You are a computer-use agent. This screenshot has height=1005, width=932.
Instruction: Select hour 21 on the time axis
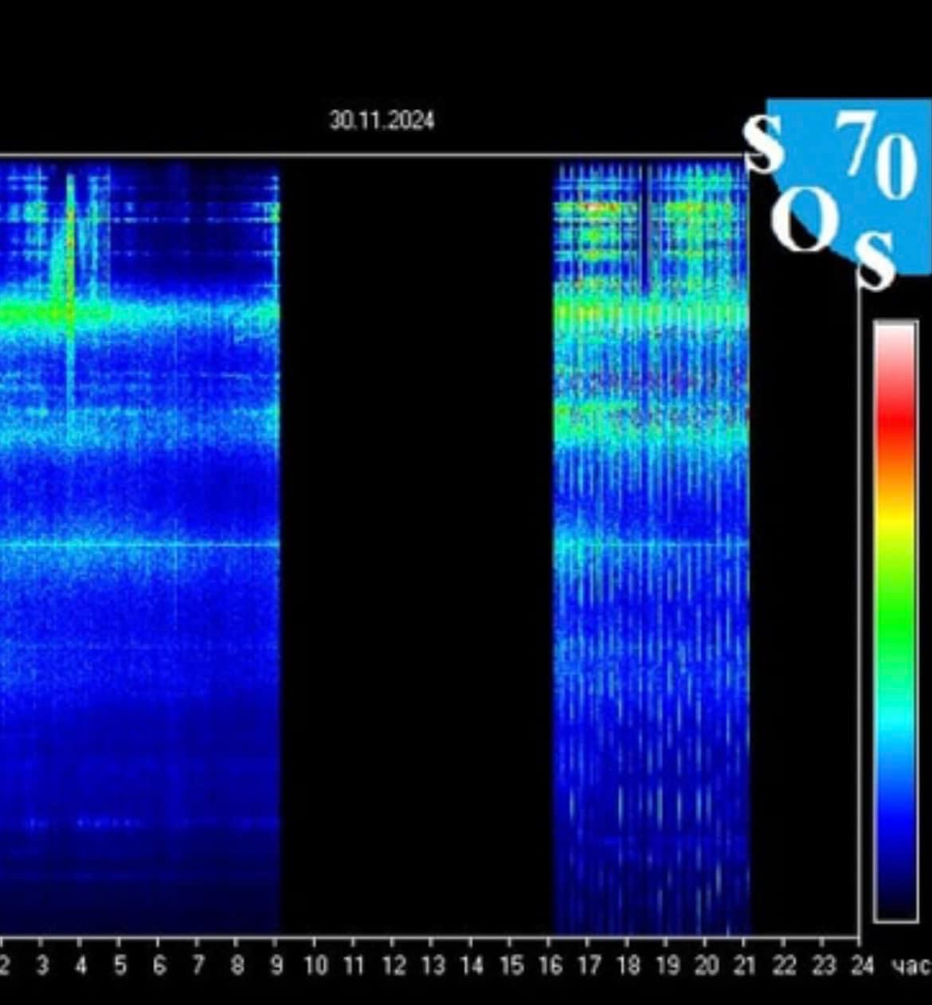[x=744, y=966]
